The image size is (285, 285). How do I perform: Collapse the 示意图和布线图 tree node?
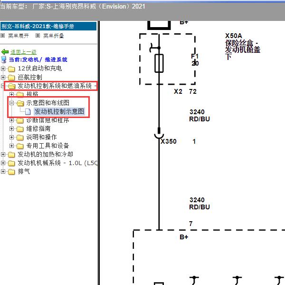click(11, 103)
